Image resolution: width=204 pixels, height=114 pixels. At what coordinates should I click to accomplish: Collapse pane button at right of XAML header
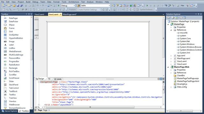(164, 79)
